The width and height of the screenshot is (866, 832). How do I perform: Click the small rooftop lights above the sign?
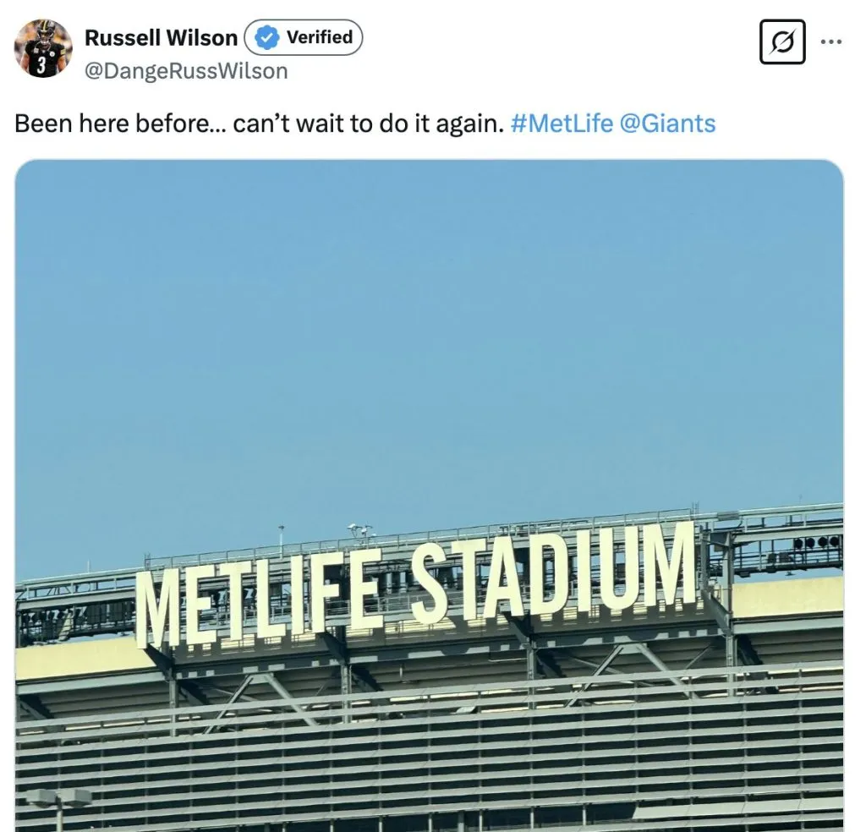361,530
